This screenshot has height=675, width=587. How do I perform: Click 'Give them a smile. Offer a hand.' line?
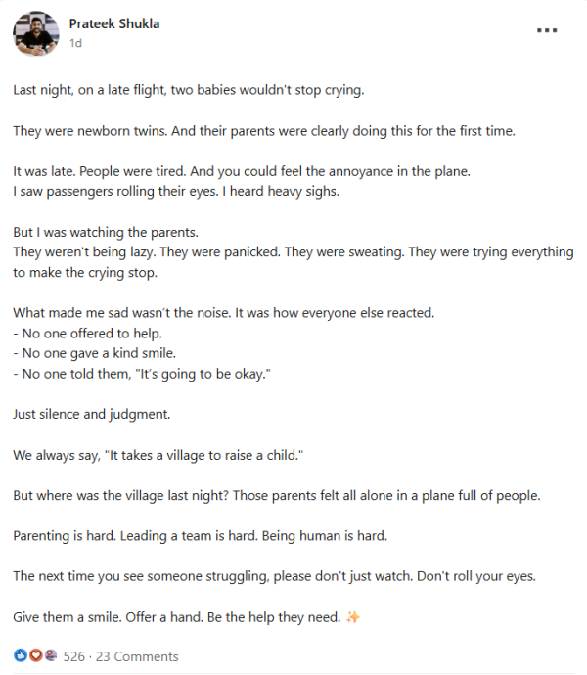click(176, 617)
